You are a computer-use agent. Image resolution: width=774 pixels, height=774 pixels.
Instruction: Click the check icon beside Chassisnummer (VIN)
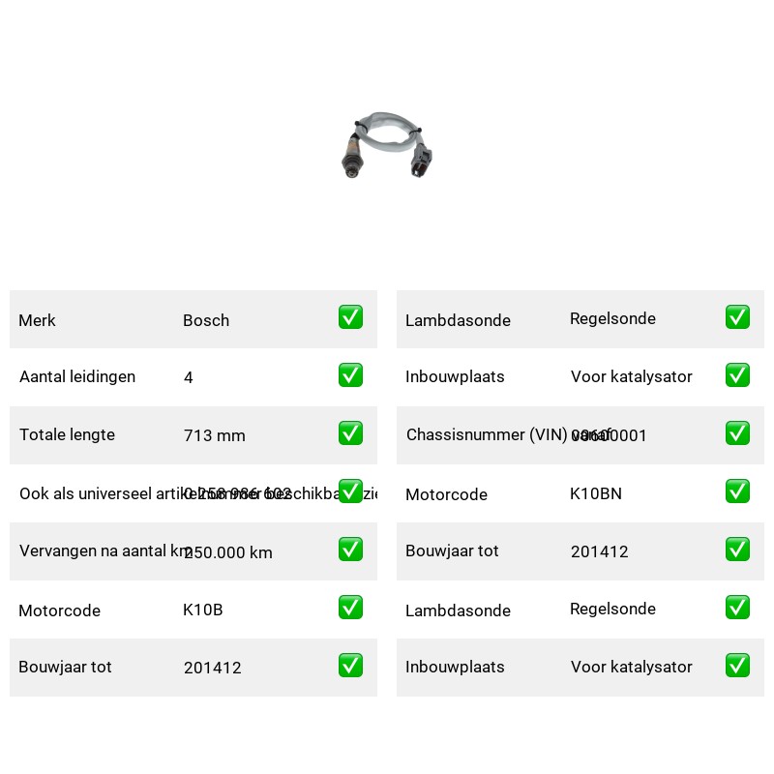737,432
